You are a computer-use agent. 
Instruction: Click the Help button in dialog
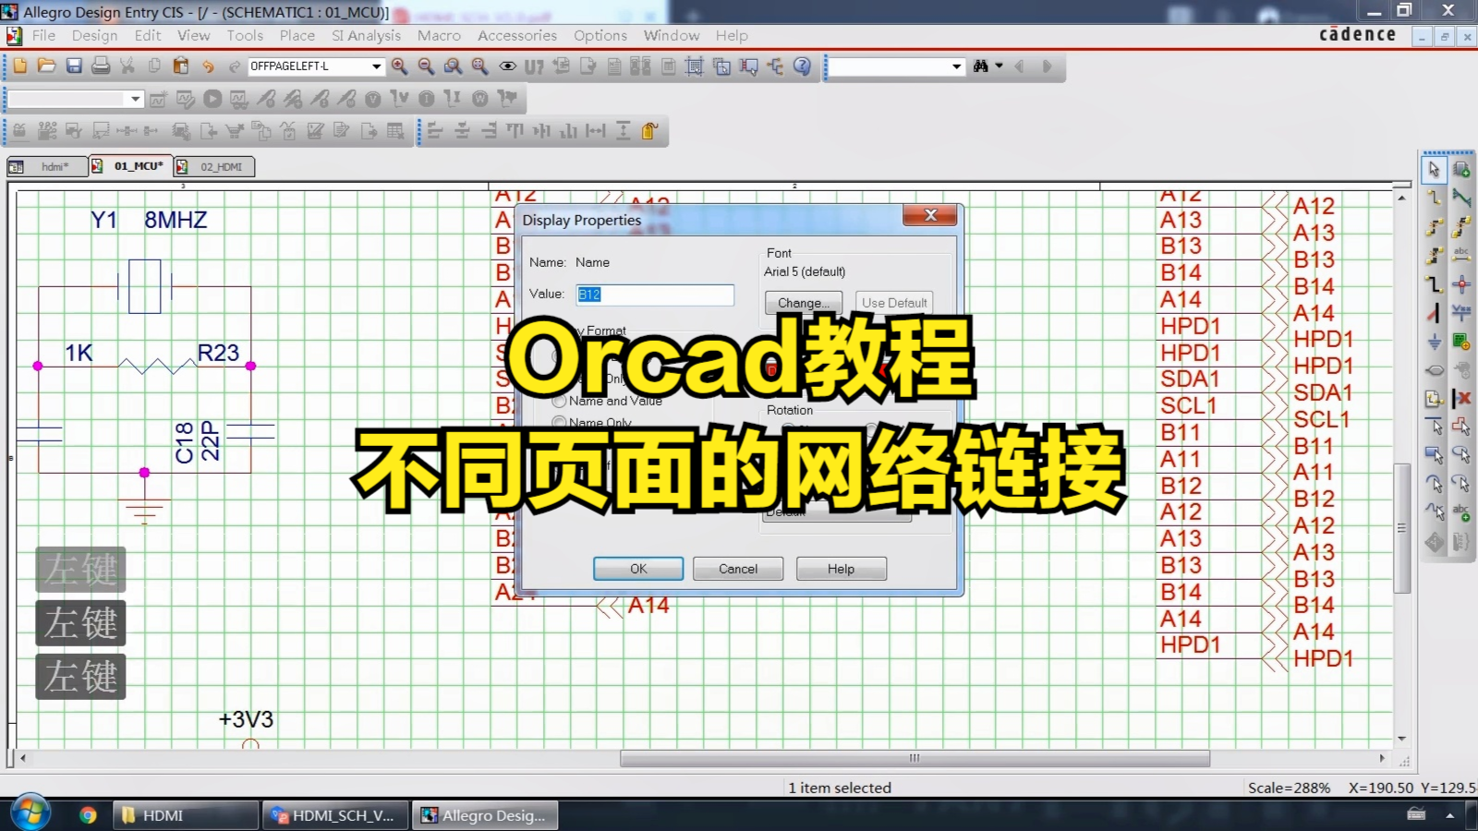coord(841,569)
